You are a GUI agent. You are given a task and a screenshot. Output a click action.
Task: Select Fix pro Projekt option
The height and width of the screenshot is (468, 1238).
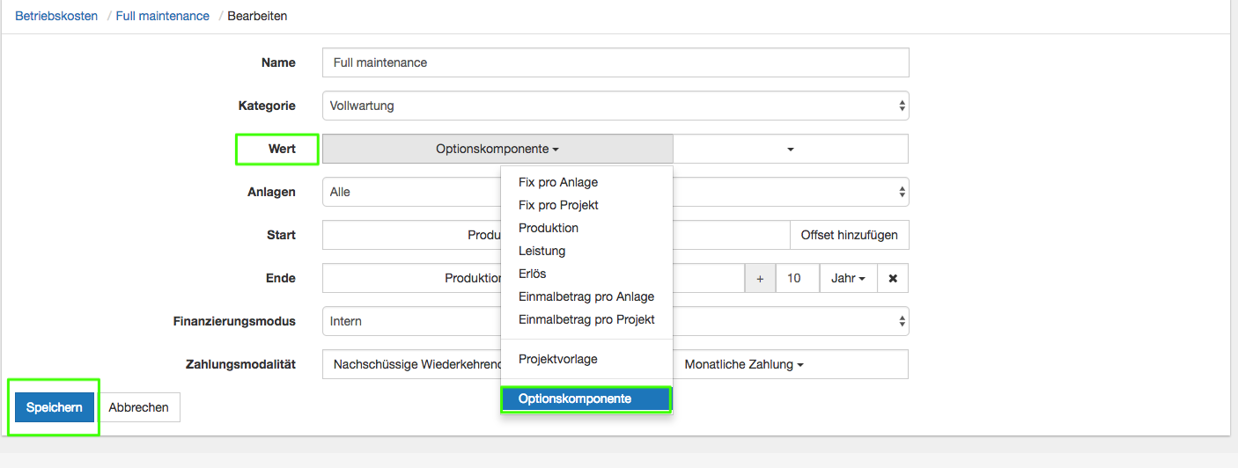click(x=558, y=205)
